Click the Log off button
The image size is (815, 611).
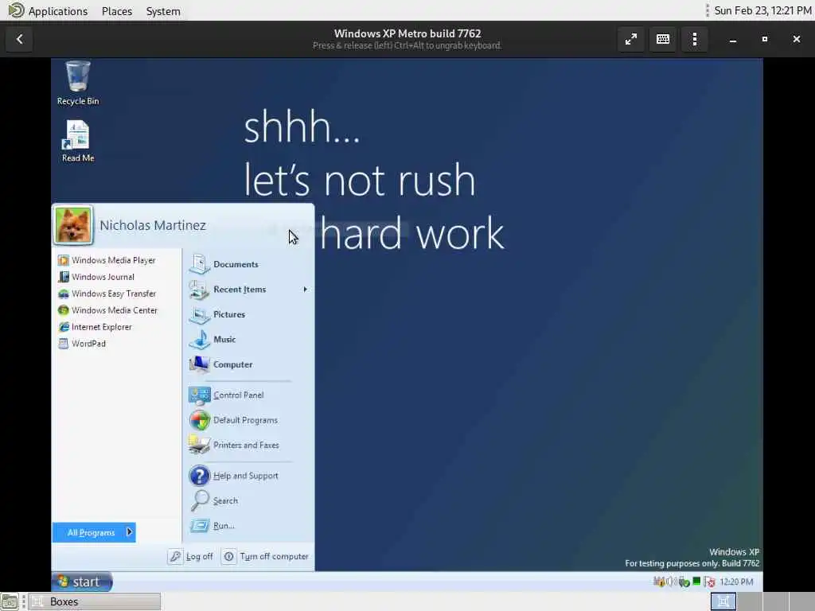(x=191, y=556)
